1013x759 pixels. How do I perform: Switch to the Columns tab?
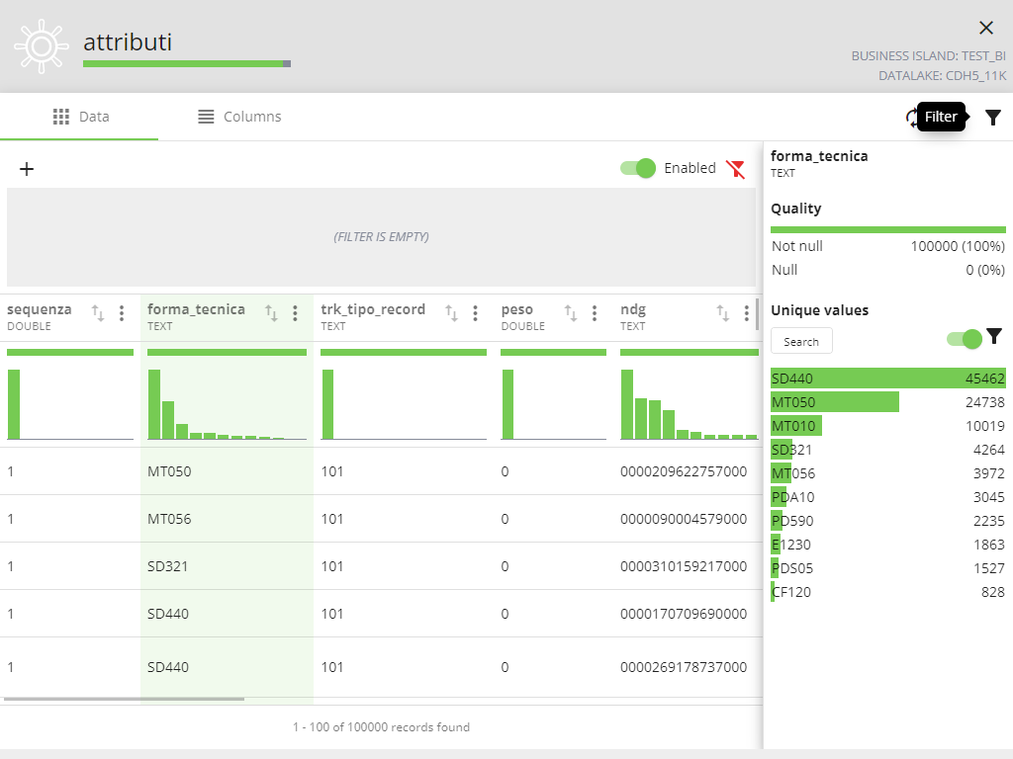tap(239, 117)
